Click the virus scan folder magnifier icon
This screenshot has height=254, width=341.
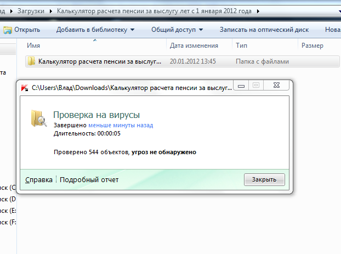click(x=39, y=119)
